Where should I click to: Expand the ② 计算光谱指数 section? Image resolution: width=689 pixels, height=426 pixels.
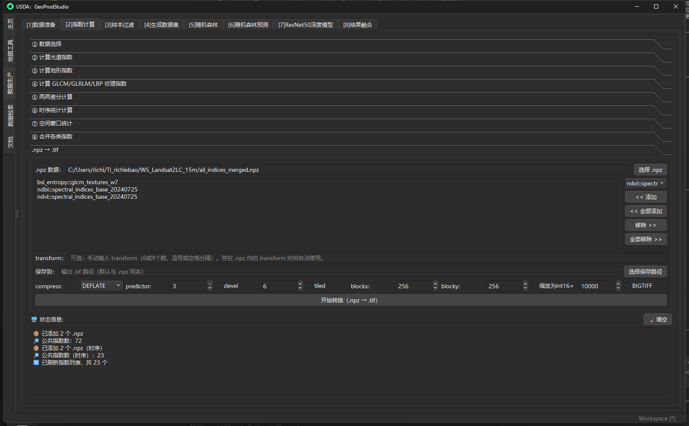click(56, 58)
